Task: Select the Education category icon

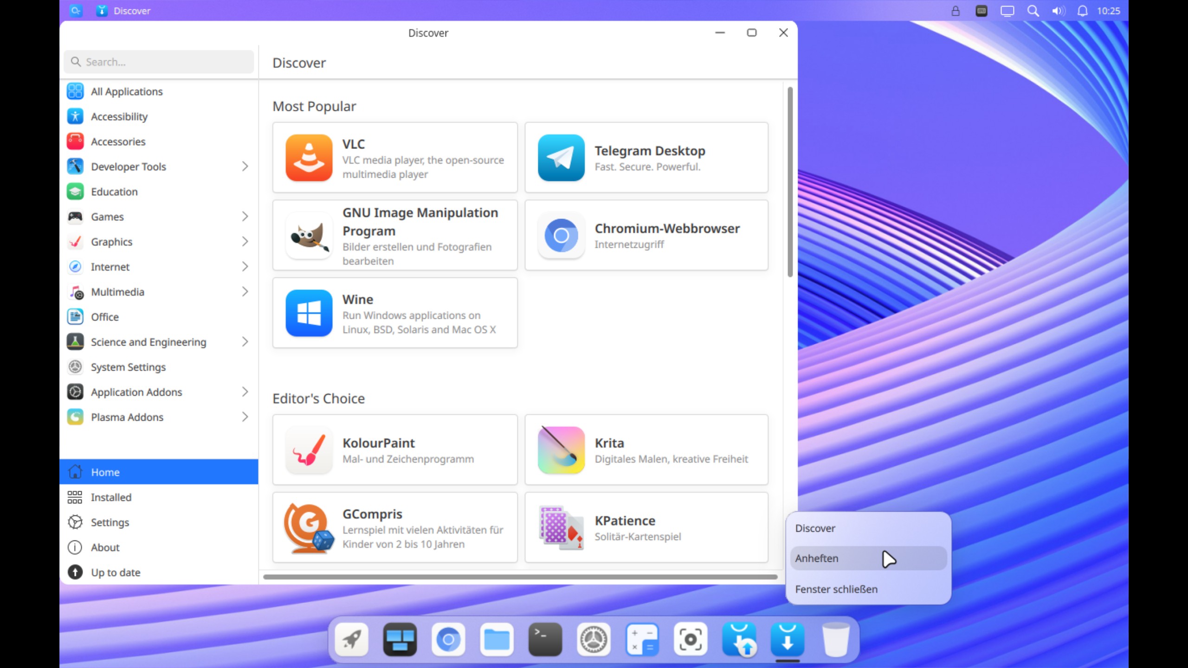Action: (x=75, y=192)
